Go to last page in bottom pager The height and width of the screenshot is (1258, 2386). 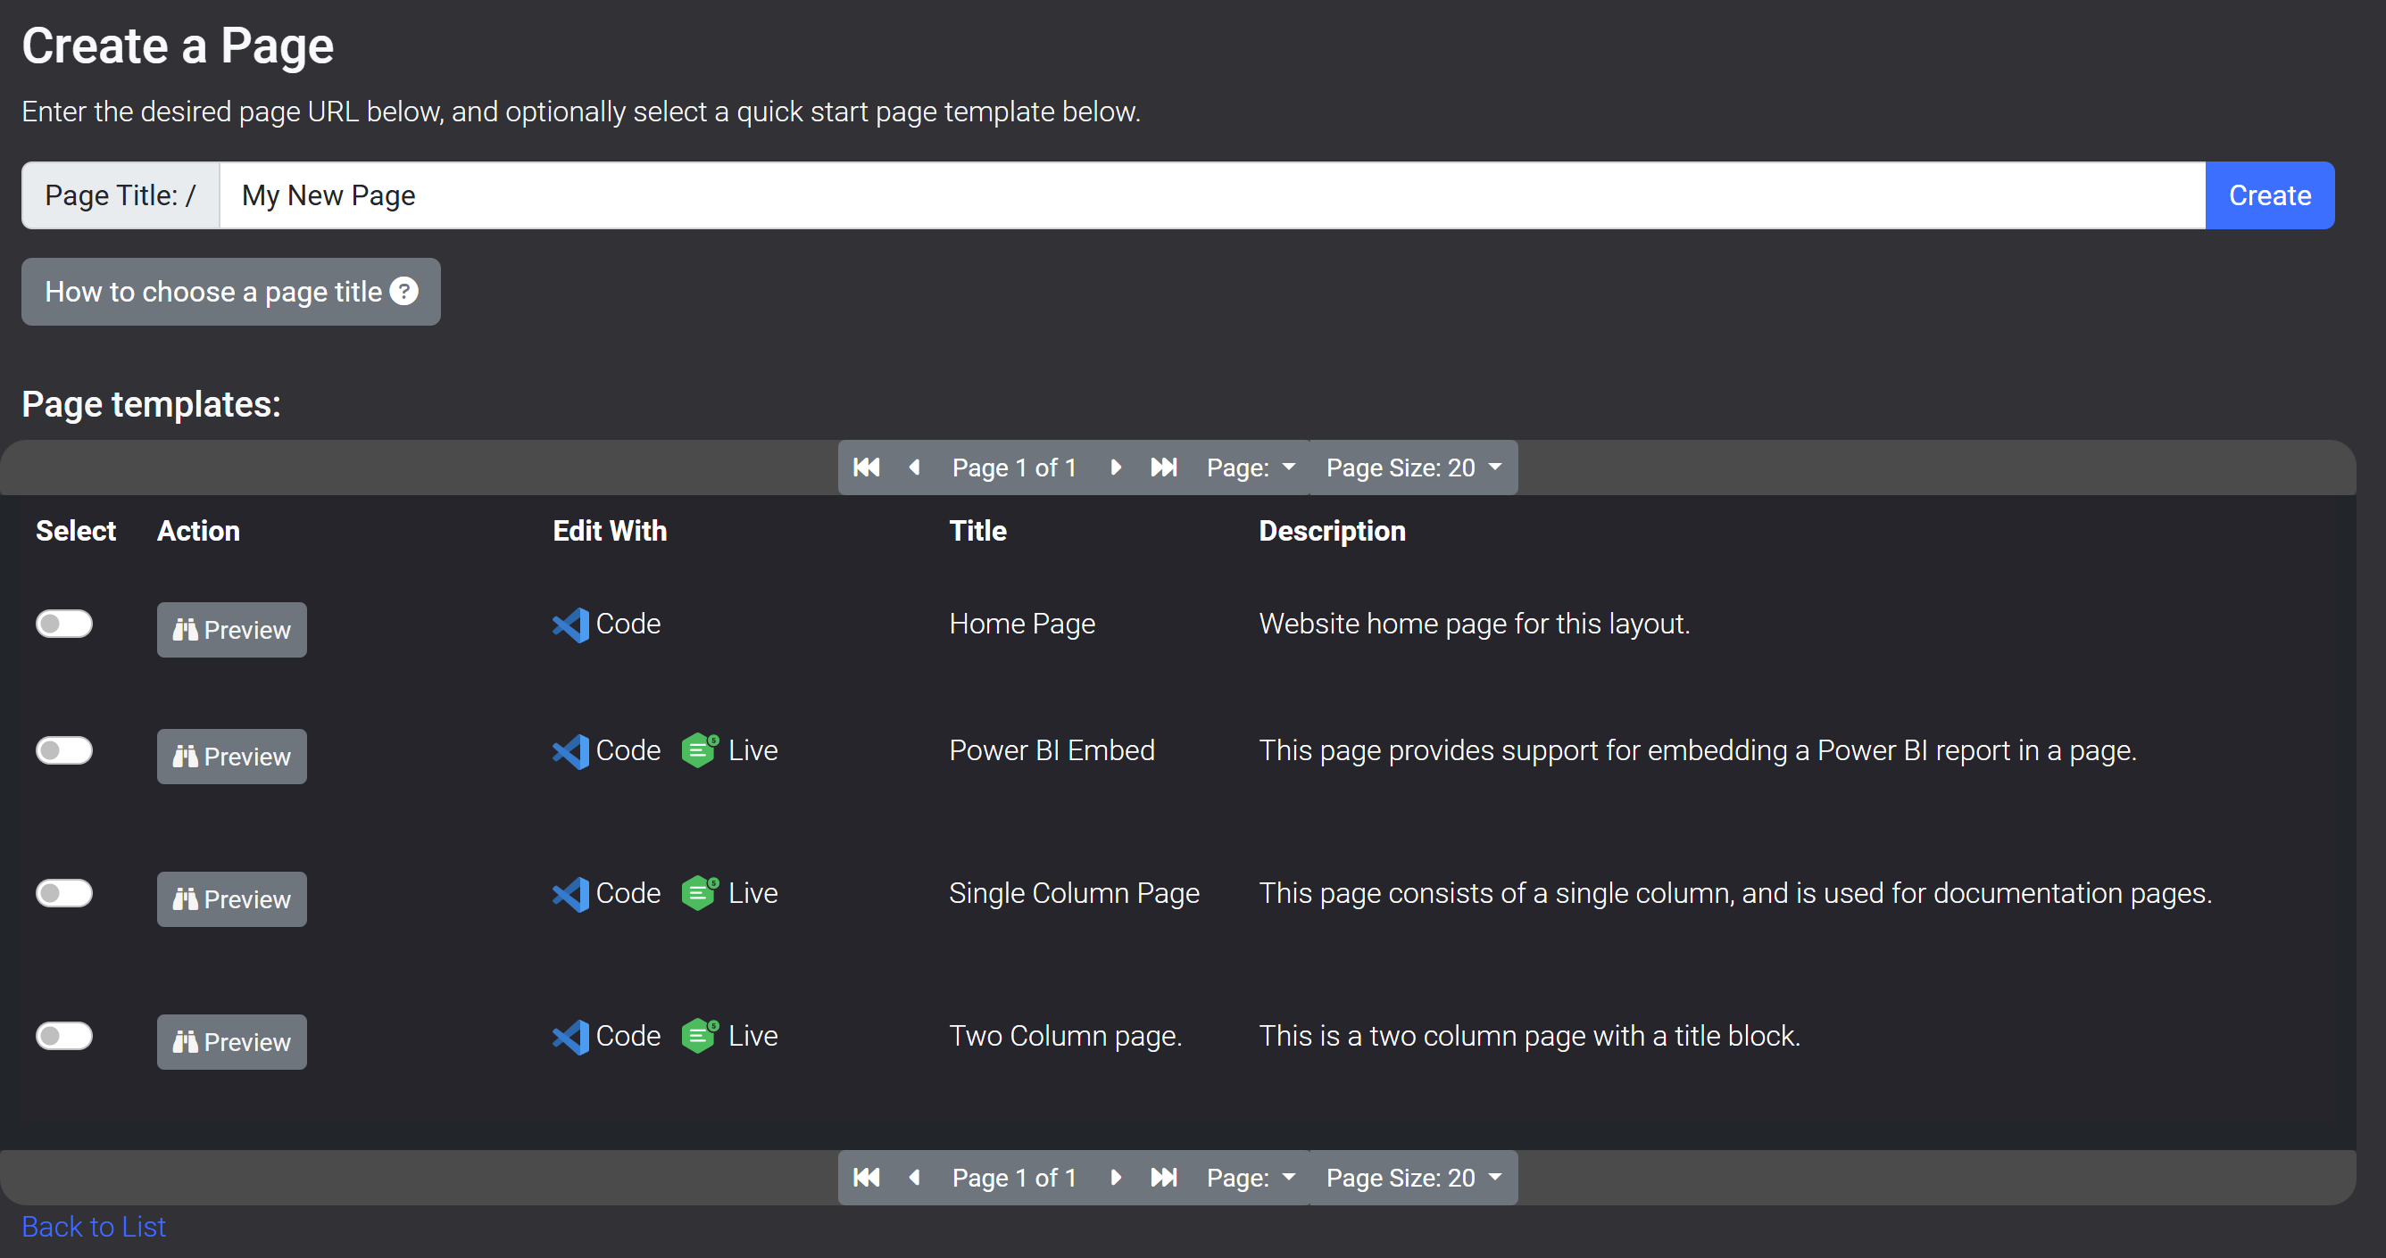[1163, 1178]
